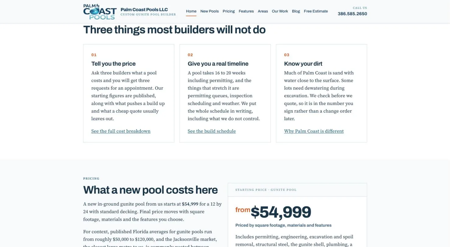
Task: Open the Pricing nav link
Action: (x=229, y=11)
